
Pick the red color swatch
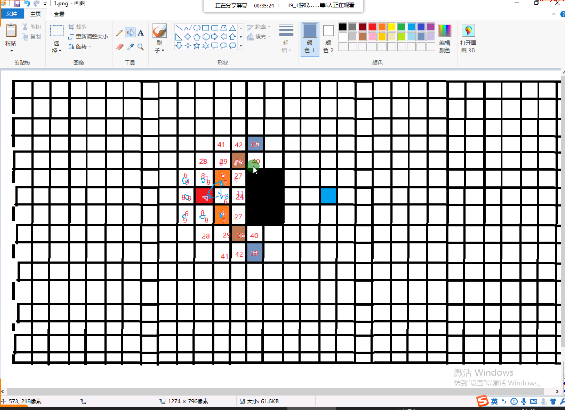click(372, 27)
